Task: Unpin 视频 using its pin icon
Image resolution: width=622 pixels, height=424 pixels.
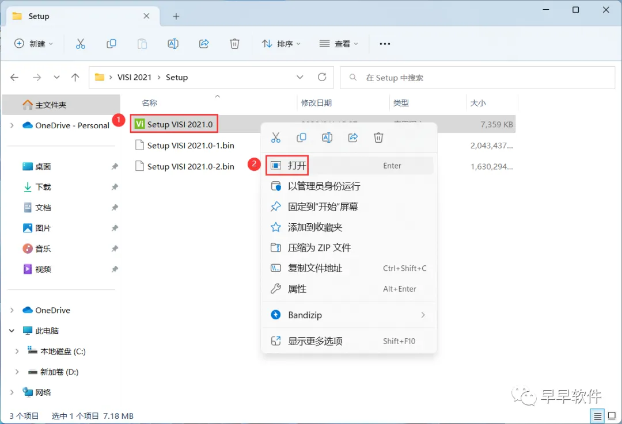Action: tap(115, 269)
